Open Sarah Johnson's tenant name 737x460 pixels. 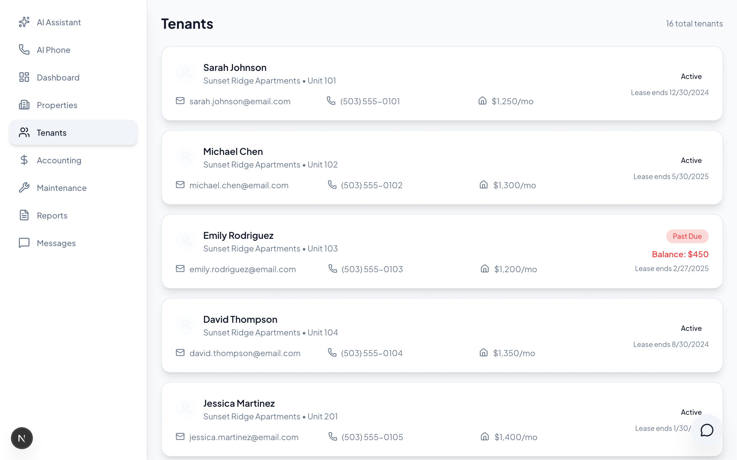tap(235, 67)
